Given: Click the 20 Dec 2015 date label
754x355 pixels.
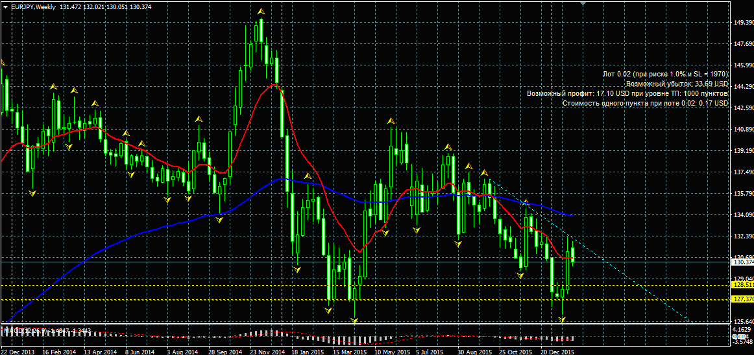Looking at the screenshot, I should click(557, 352).
